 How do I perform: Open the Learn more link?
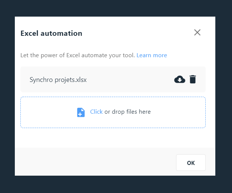(x=152, y=55)
